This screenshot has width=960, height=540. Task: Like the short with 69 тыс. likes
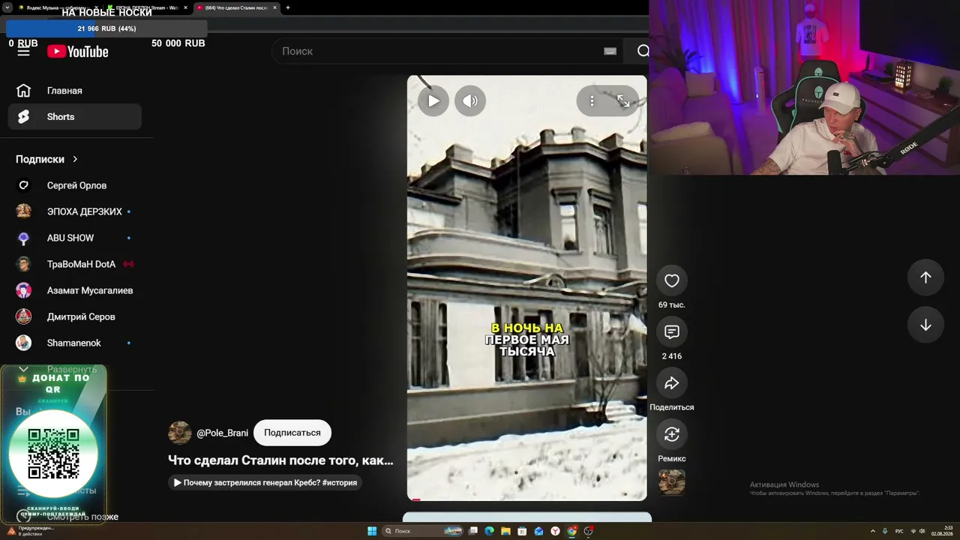[x=672, y=280]
